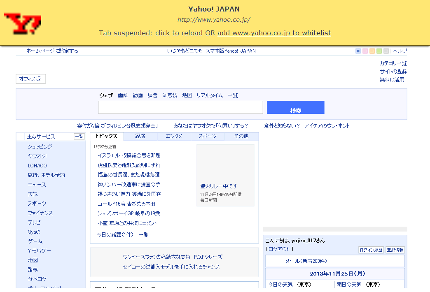Open スマホ版Yahoo! JAPAN link
Viewport: 430px width, 292px height.
231,51
